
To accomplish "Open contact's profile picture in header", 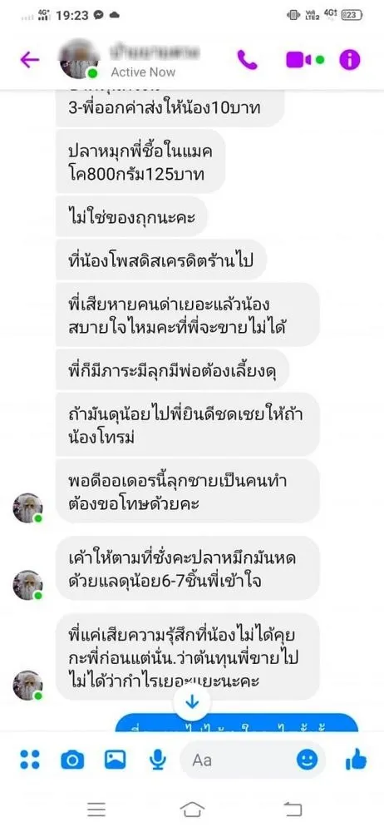I will tap(79, 59).
